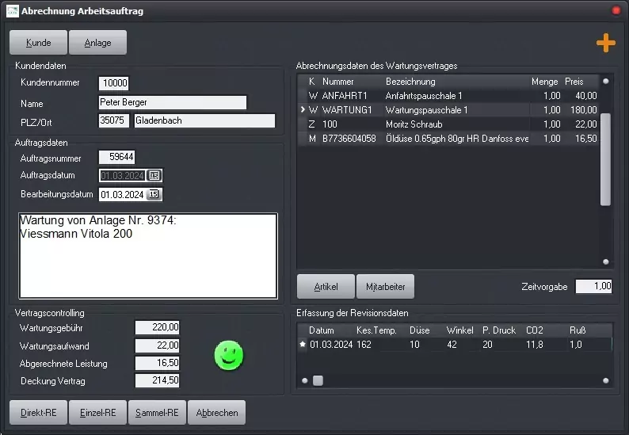Click the top scroll dot of billing table
Viewport: 629px width, 435px height.
pos(606,81)
